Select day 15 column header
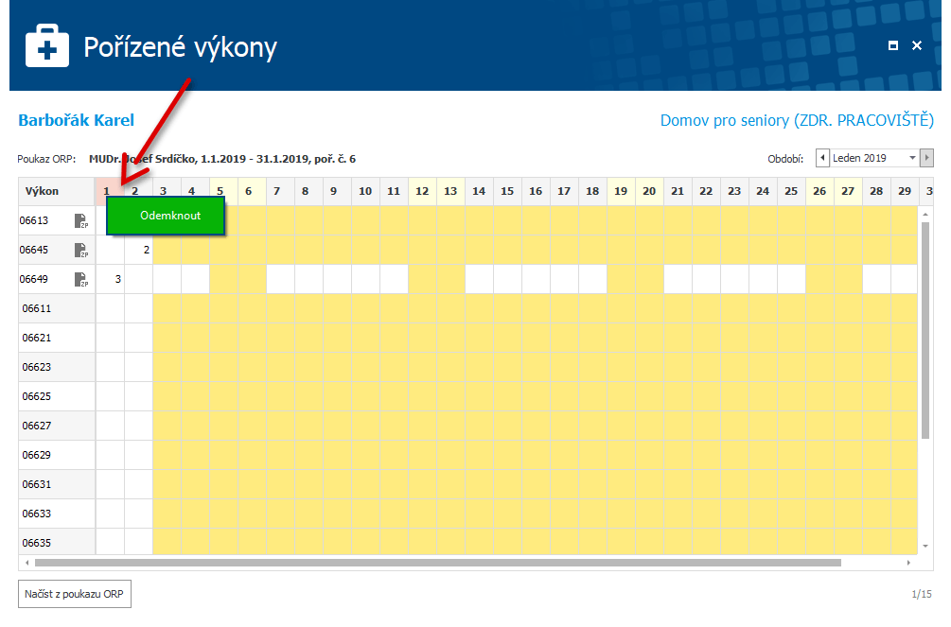951x627 pixels. click(507, 191)
